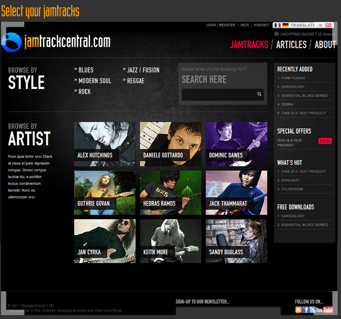Image resolution: width=341 pixels, height=319 pixels.
Task: Click the CONTACT link
Action: (x=262, y=25)
